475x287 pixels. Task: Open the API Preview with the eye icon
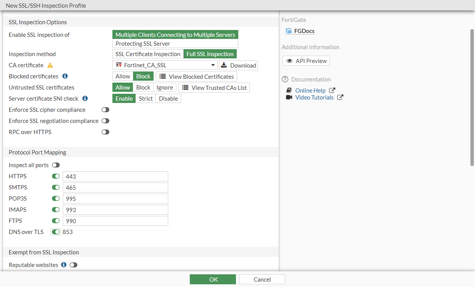[290, 61]
